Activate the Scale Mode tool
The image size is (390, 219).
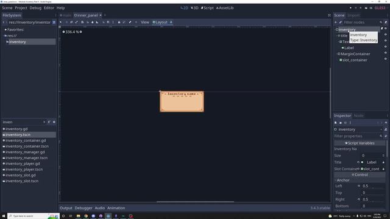(76, 22)
